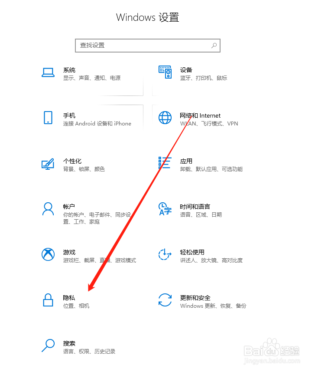Click the Search magnifier category icon
This screenshot has width=318, height=372.
coord(48,346)
